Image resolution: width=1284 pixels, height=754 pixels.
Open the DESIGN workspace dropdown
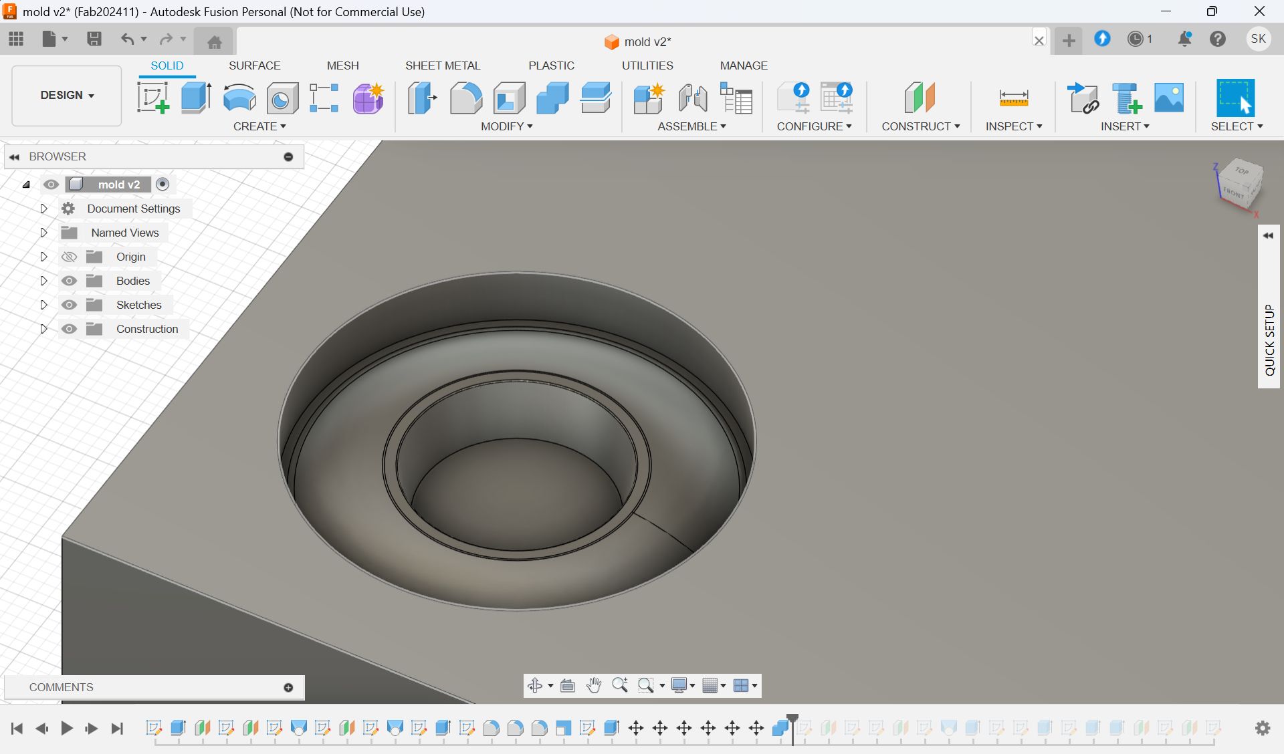coord(67,96)
